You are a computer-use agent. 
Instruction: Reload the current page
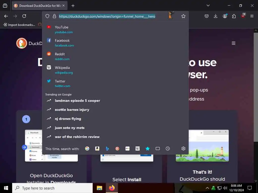[24, 16]
